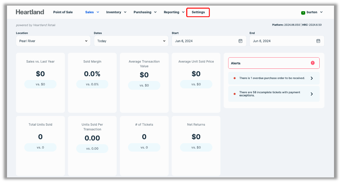The image size is (341, 183).
Task: Go to Settings
Action: pyautogui.click(x=198, y=12)
